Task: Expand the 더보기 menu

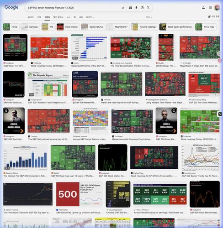Action: pos(90,17)
